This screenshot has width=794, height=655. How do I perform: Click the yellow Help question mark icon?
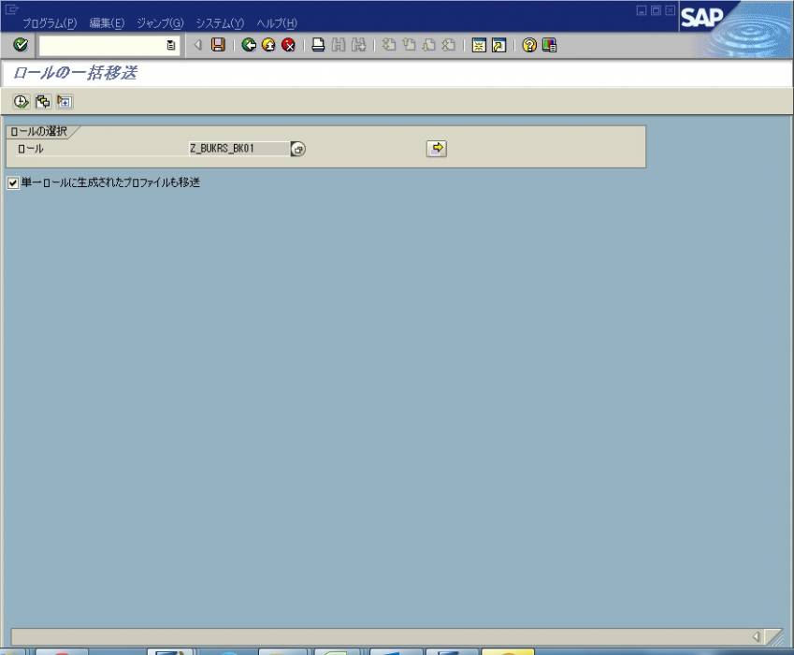(x=529, y=45)
